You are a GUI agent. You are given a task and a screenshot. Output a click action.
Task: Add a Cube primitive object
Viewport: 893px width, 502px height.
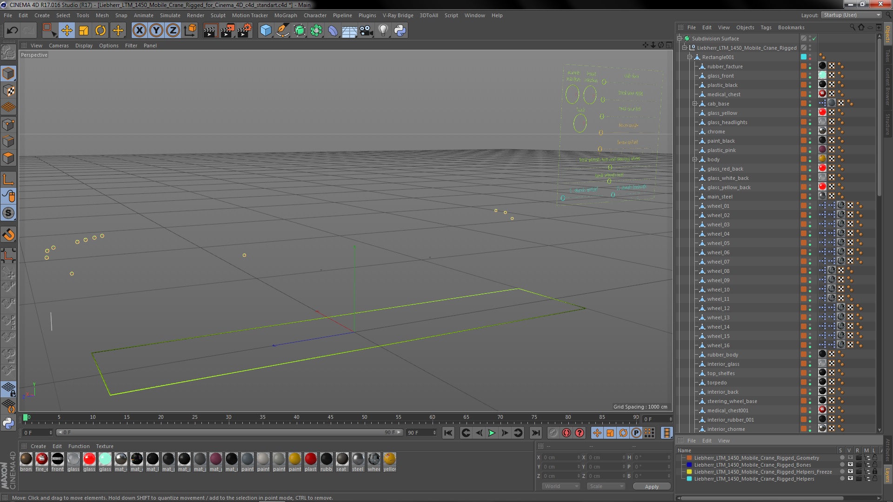[266, 31]
